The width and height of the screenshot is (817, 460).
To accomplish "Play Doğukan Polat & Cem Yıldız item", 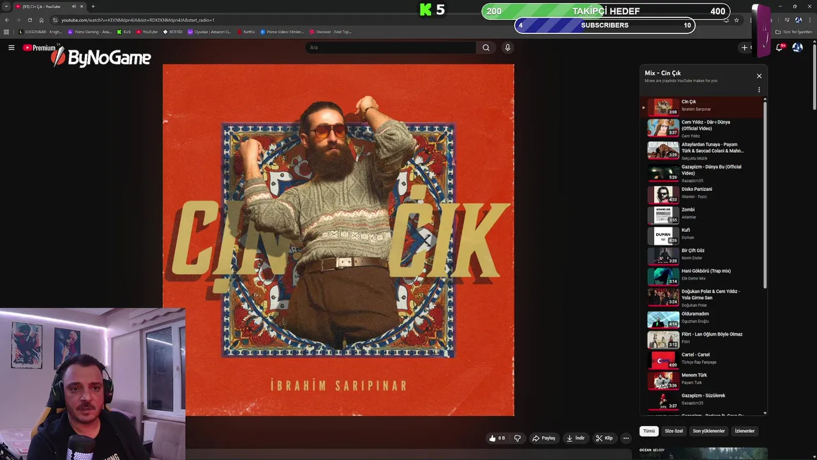I will 701,297.
